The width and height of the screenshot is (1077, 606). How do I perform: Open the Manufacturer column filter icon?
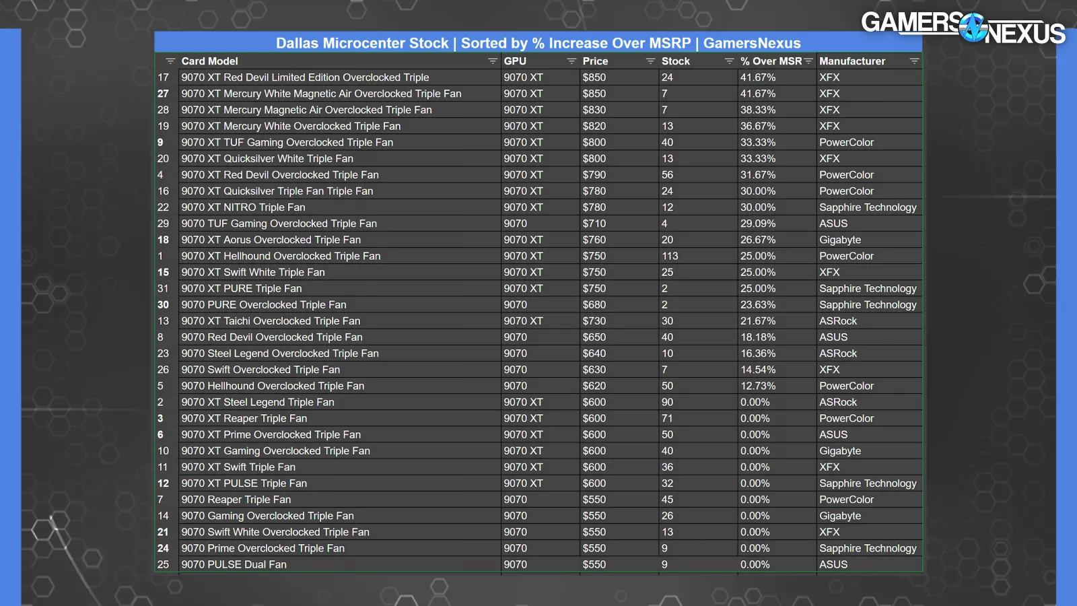click(x=913, y=61)
